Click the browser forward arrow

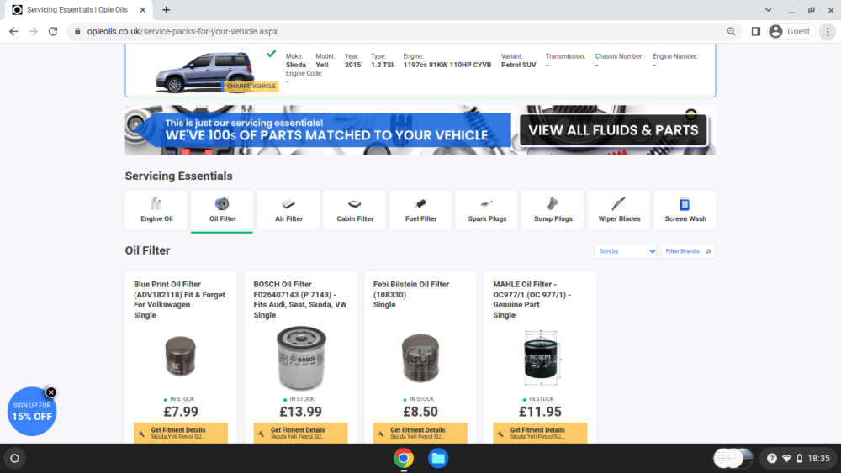click(x=34, y=32)
